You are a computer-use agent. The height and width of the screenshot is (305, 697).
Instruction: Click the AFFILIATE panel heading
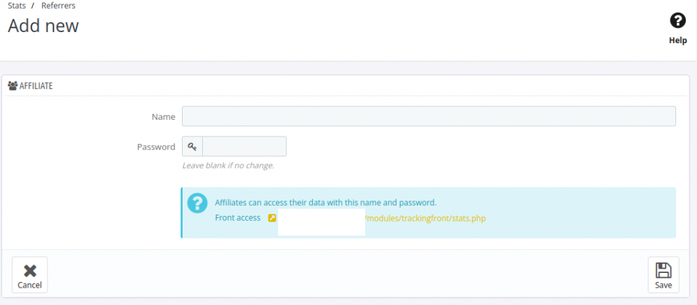tap(36, 86)
